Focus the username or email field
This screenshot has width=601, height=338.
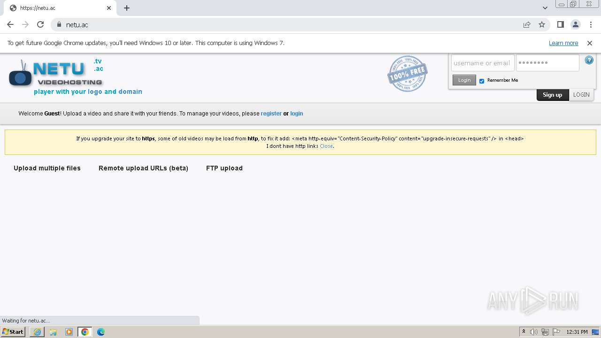point(483,63)
